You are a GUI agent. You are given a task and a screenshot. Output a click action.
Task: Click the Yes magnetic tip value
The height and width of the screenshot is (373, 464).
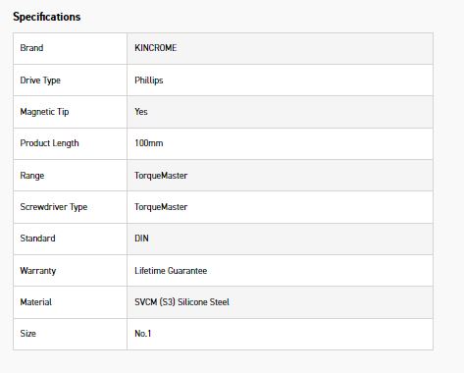pyautogui.click(x=141, y=112)
